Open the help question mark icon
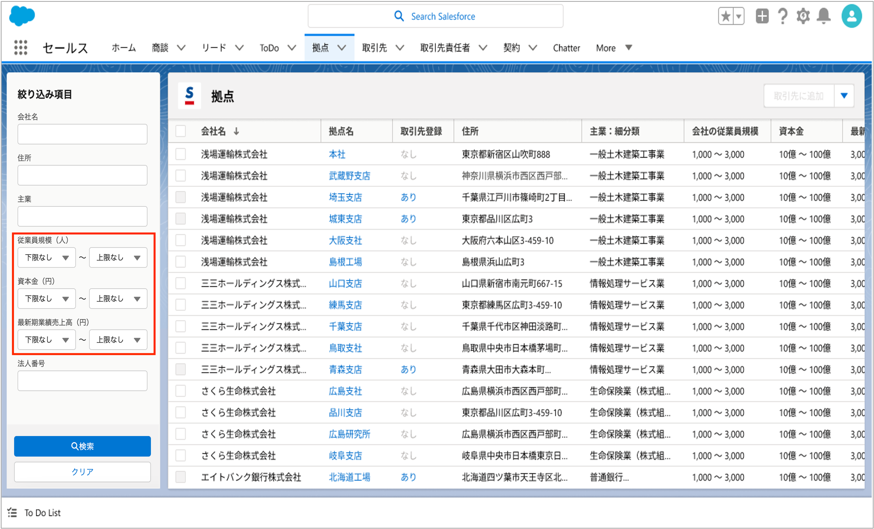874x529 pixels. click(x=783, y=16)
